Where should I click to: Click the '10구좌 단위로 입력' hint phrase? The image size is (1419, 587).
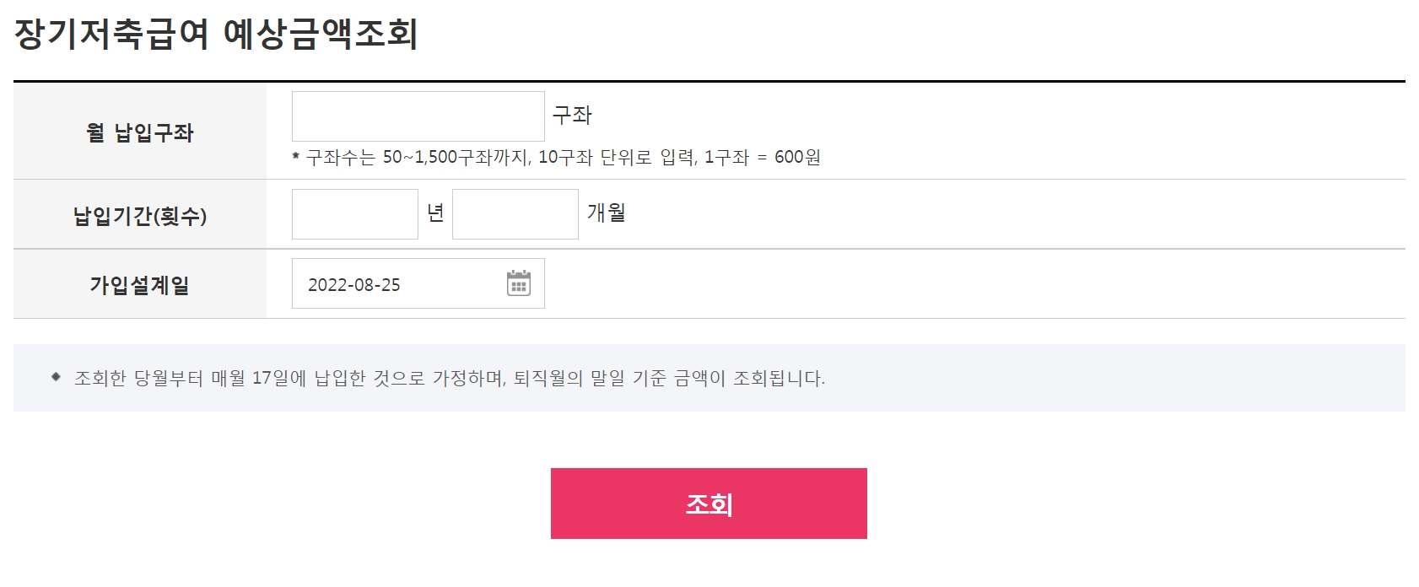point(618,157)
